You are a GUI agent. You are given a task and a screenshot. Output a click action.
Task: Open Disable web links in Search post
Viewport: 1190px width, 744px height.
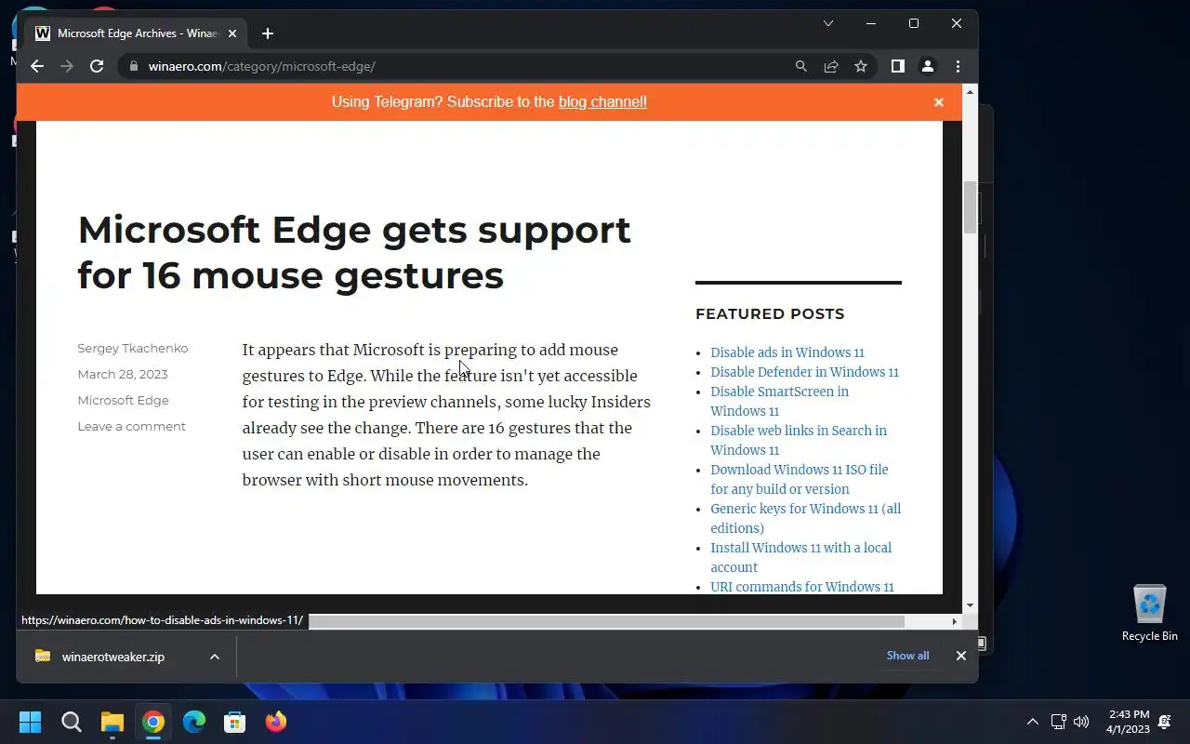[x=799, y=440]
